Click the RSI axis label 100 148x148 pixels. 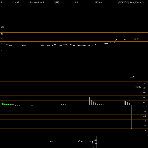click(2, 27)
